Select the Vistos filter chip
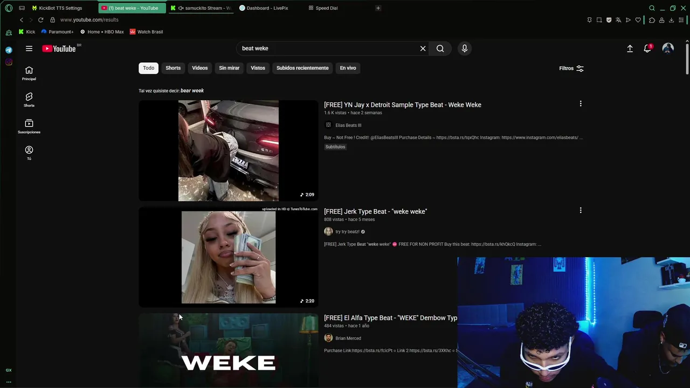This screenshot has width=690, height=388. click(x=258, y=68)
